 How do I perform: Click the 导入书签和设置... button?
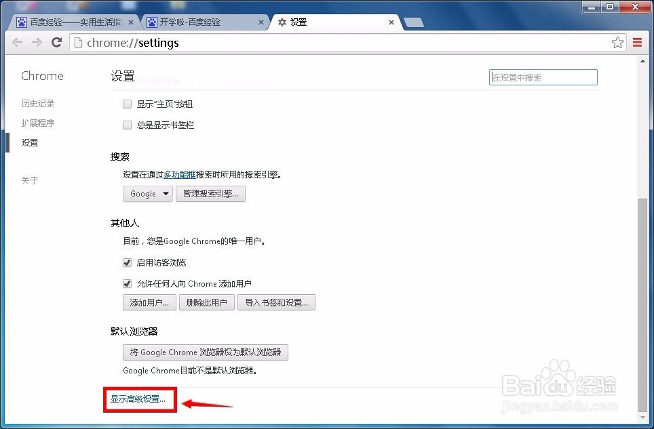[x=277, y=302]
